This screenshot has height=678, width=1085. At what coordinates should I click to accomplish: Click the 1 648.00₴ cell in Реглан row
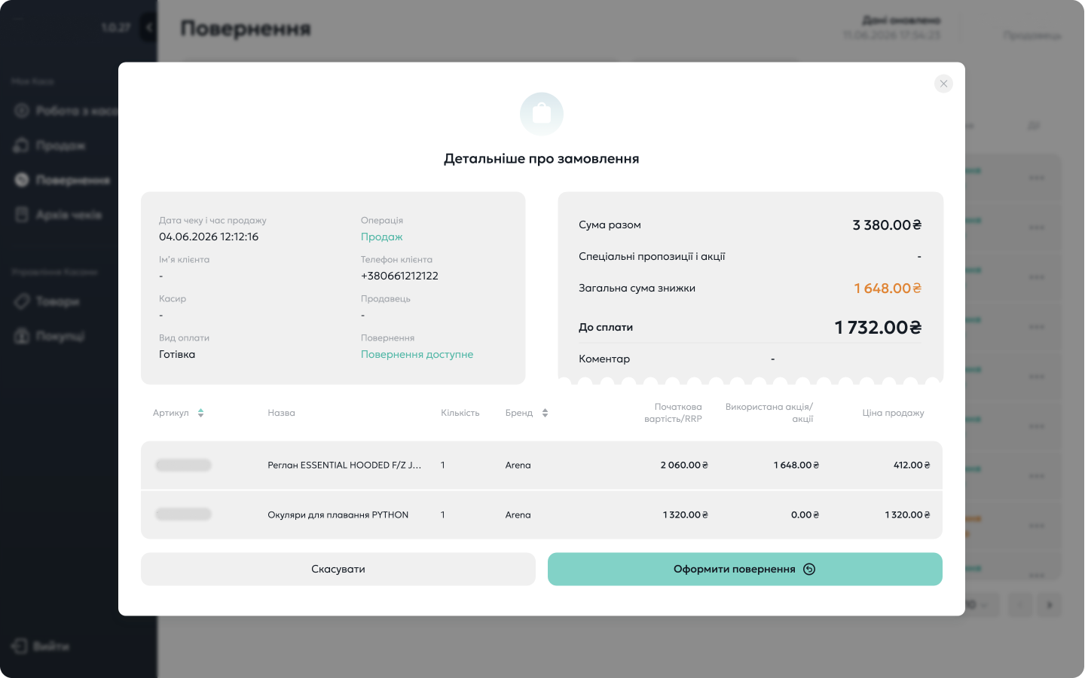tap(796, 466)
